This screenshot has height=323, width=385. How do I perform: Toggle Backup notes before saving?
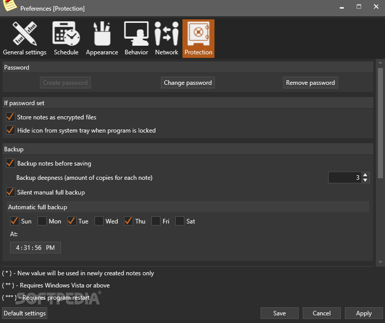click(x=11, y=163)
